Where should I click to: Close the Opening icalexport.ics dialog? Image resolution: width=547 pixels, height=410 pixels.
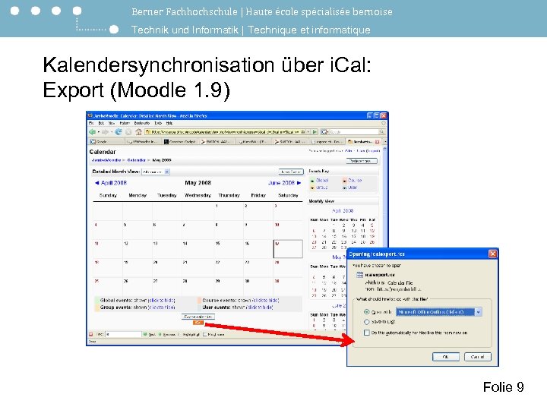click(492, 254)
